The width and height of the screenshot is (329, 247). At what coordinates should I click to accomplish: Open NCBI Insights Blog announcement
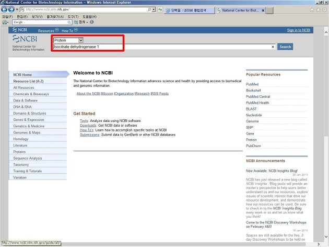[x=272, y=171]
